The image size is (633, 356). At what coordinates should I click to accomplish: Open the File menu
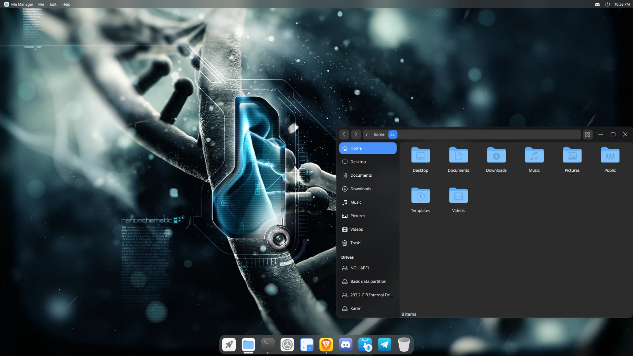point(41,4)
